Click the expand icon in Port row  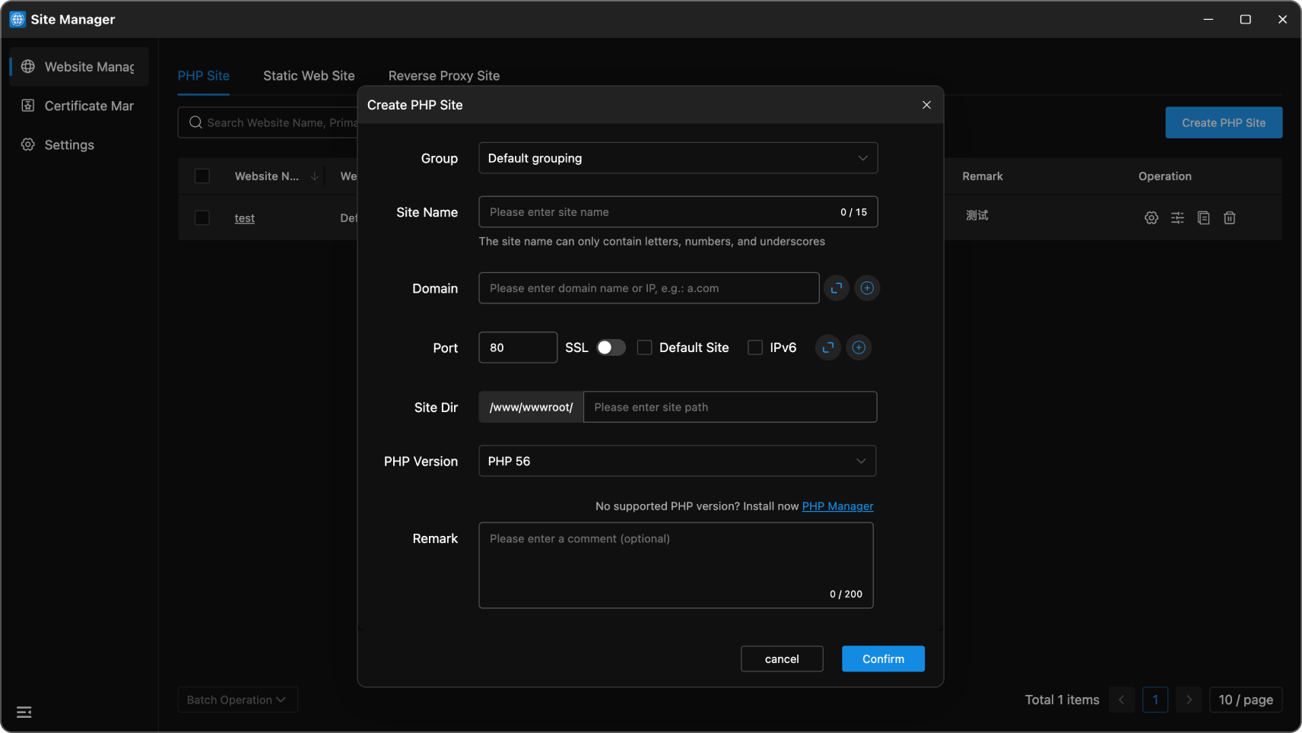[x=827, y=347]
